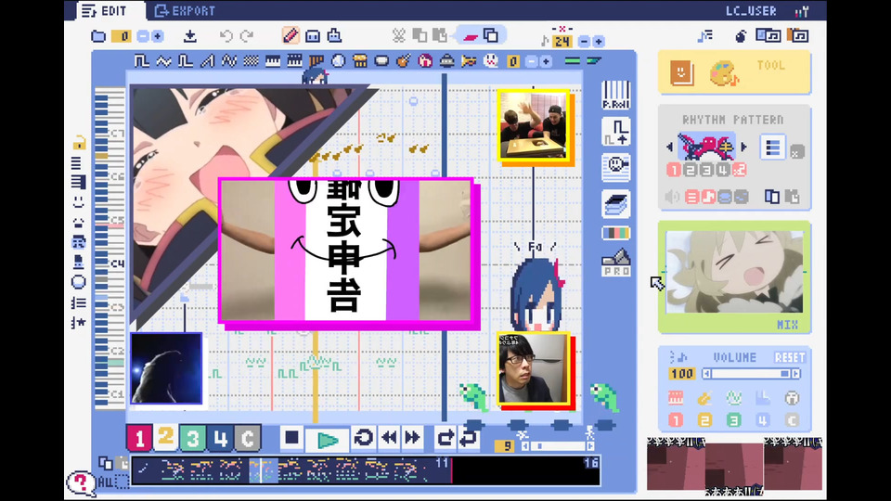891x501 pixels.
Task: Toggle rhythm pattern variation 2
Action: (691, 170)
